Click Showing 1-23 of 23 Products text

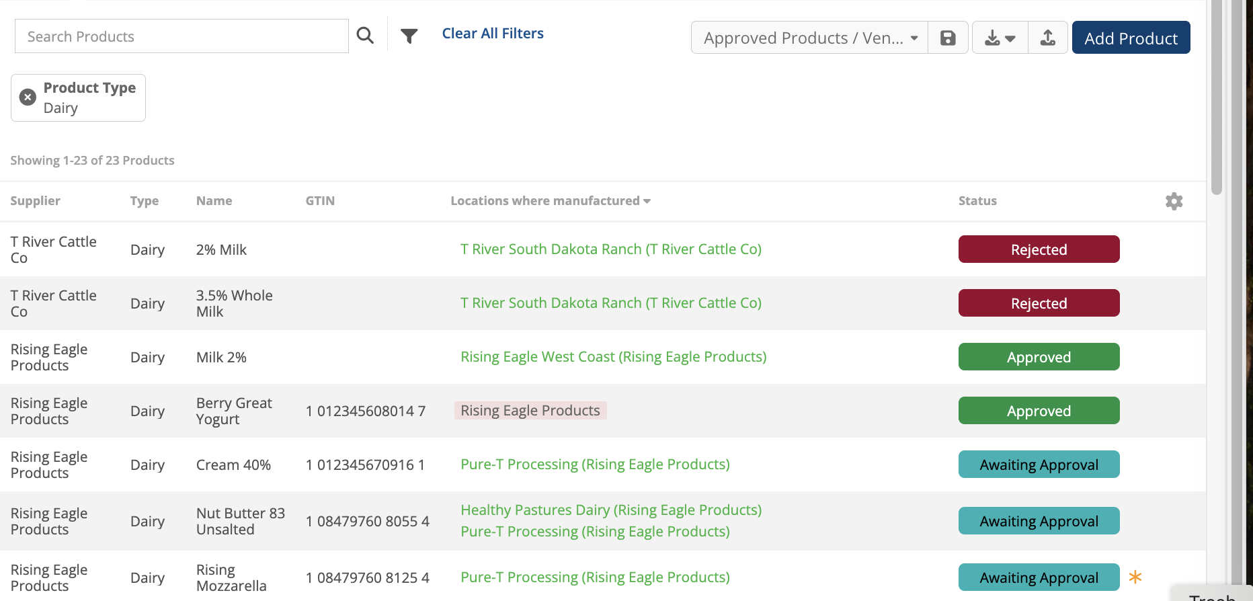pos(92,161)
